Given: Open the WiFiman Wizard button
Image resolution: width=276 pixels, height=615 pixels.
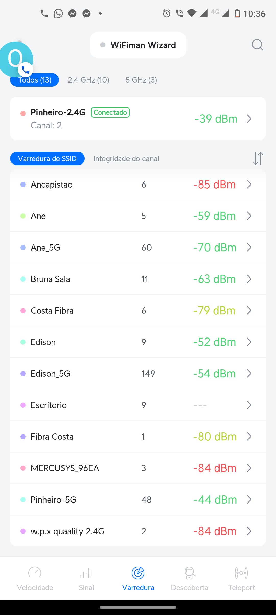Looking at the screenshot, I should tap(138, 45).
